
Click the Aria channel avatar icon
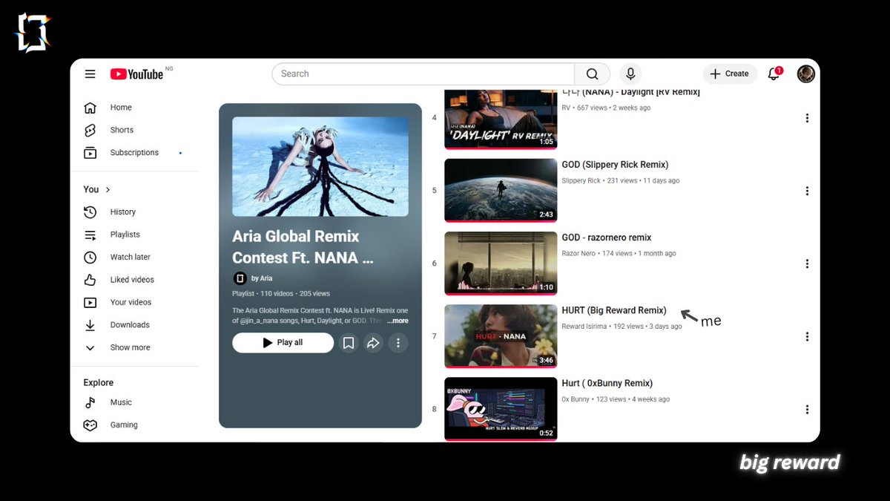point(240,278)
